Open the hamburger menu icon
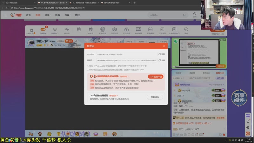This screenshot has height=143, width=254. click(x=6, y=15)
